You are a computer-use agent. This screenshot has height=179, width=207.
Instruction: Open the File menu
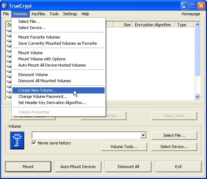[x=6, y=14]
